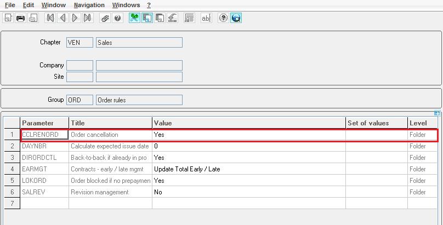This screenshot has height=225, width=443.
Task: Click the Chapter code field VEN
Action: point(79,43)
